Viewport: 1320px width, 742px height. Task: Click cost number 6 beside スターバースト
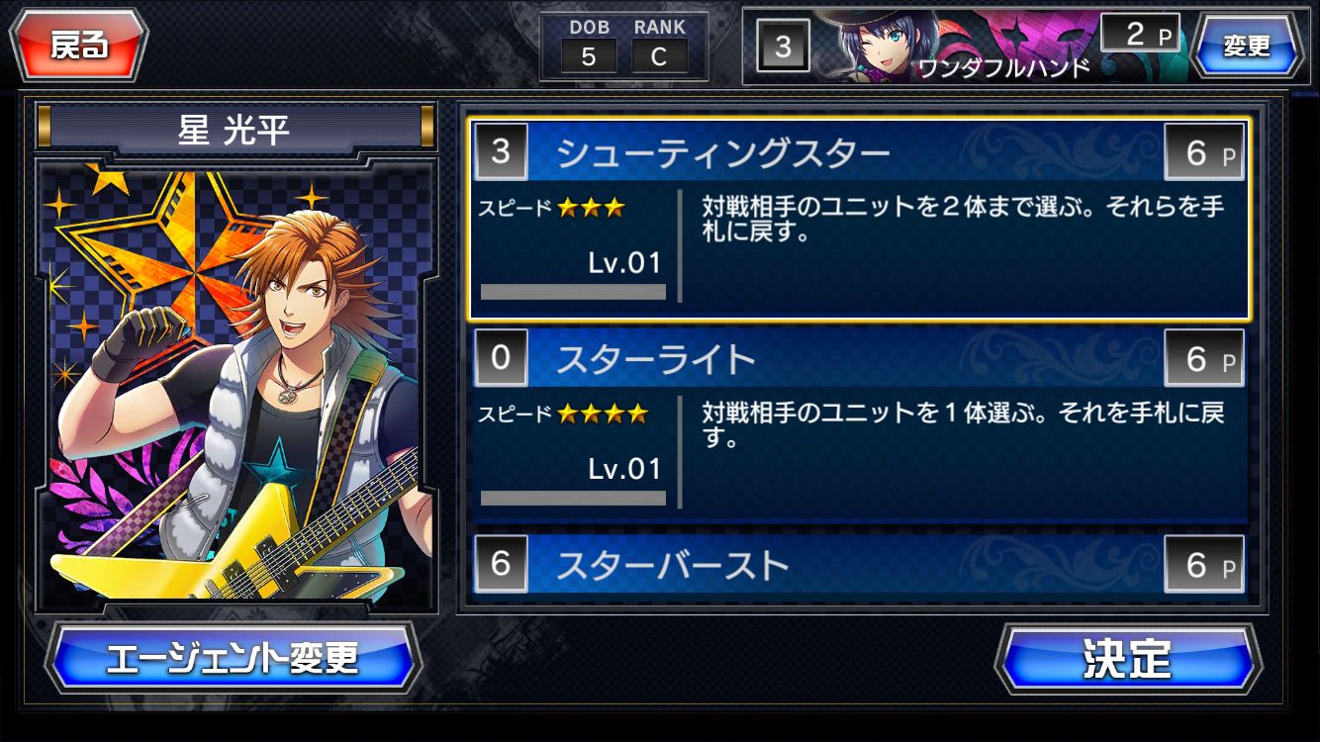(x=501, y=563)
